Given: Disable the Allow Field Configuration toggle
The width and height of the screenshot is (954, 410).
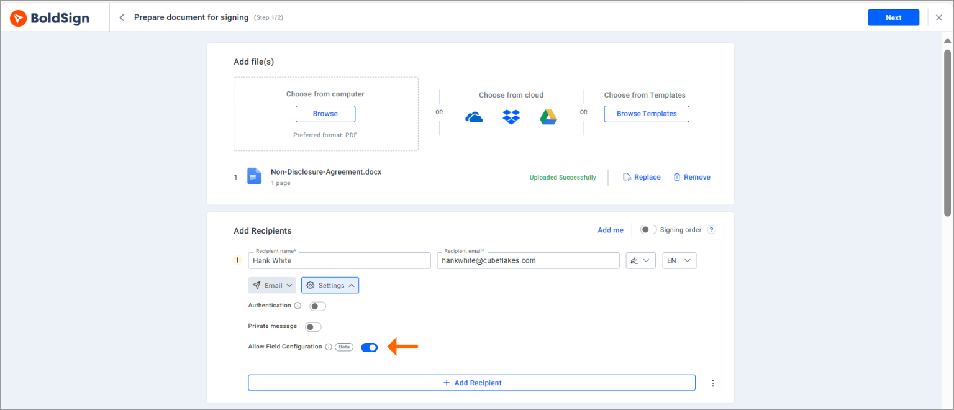Looking at the screenshot, I should click(x=369, y=348).
